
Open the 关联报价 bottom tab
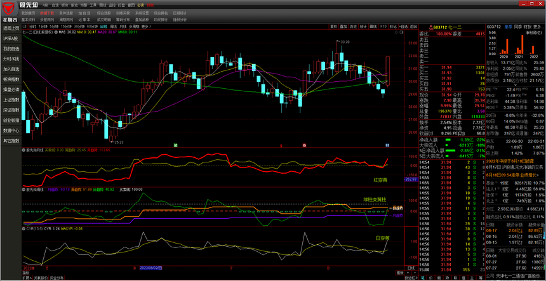[x=41, y=278]
